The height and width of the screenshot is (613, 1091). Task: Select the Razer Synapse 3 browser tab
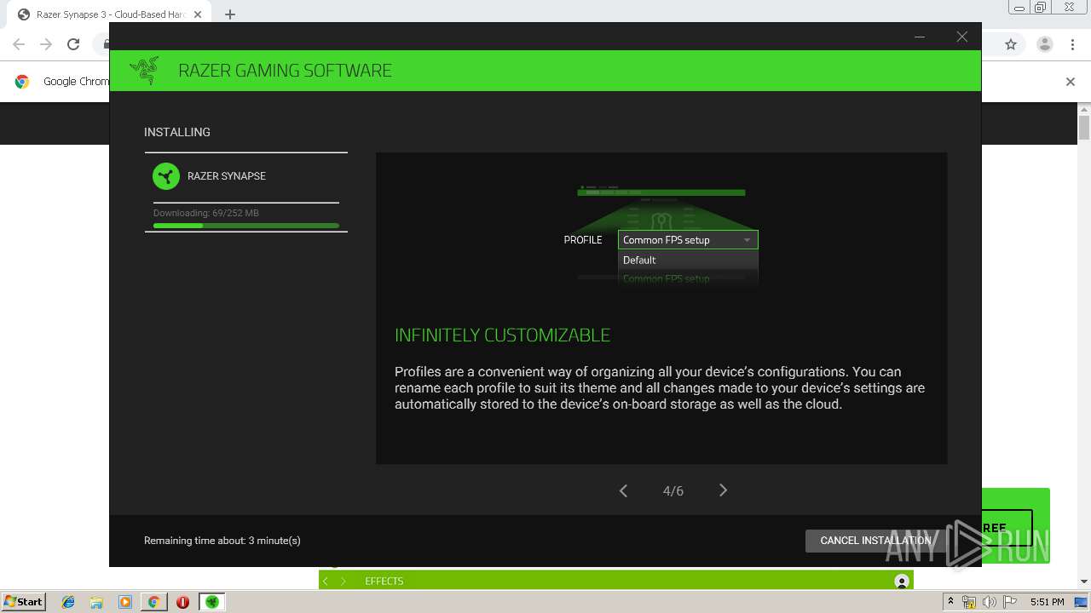pyautogui.click(x=110, y=14)
